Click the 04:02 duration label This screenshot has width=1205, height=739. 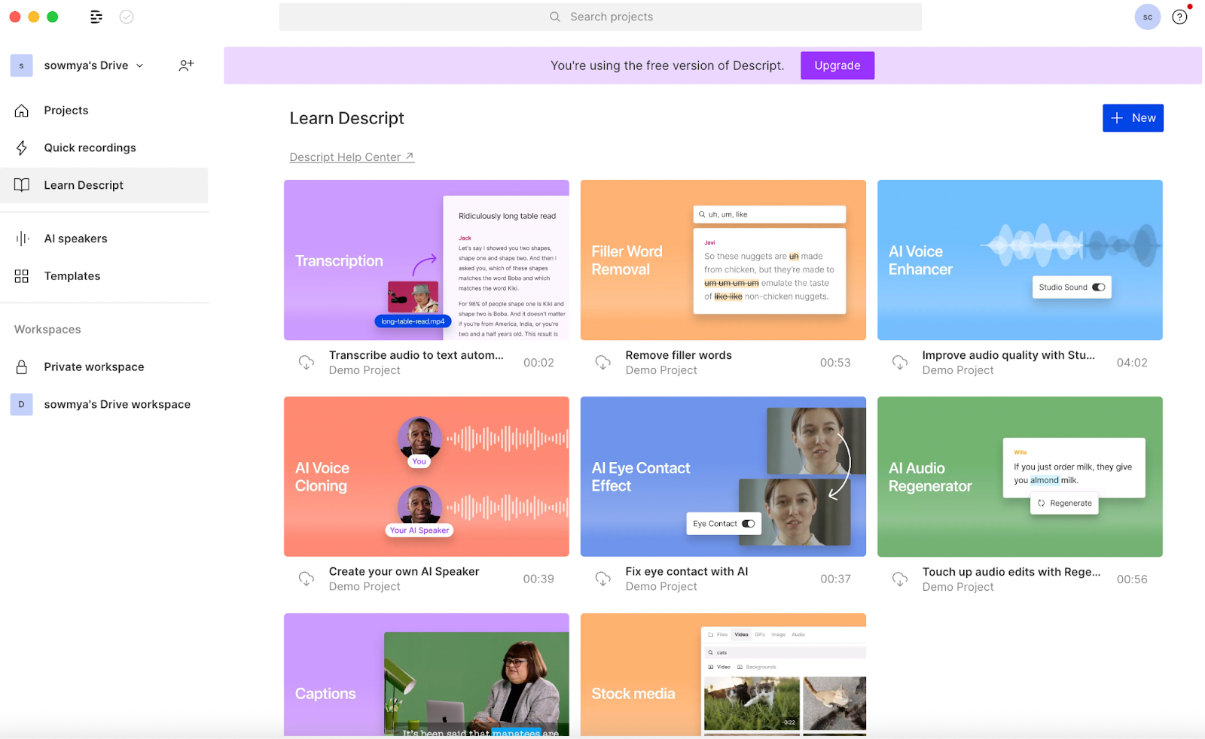pos(1132,363)
